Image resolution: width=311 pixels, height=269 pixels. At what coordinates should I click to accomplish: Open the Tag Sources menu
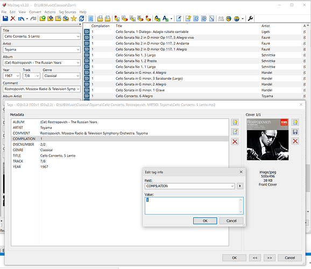point(67,12)
